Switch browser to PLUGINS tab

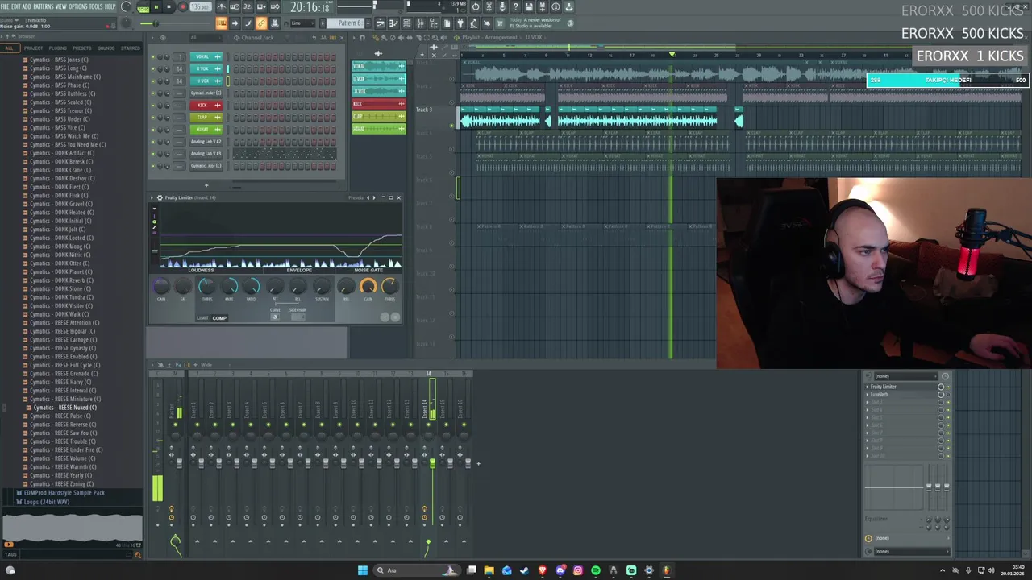pos(58,48)
